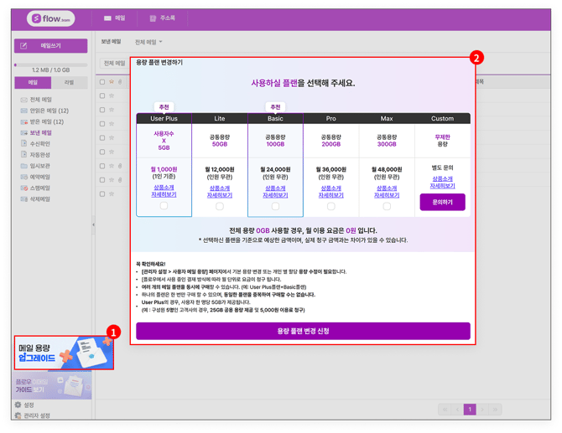This screenshot has height=433, width=562.
Task: Click the 삭제메일 trash folder icon
Action: (x=23, y=199)
